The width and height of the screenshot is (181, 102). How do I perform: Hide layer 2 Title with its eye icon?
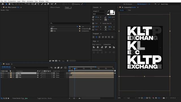click(1, 75)
